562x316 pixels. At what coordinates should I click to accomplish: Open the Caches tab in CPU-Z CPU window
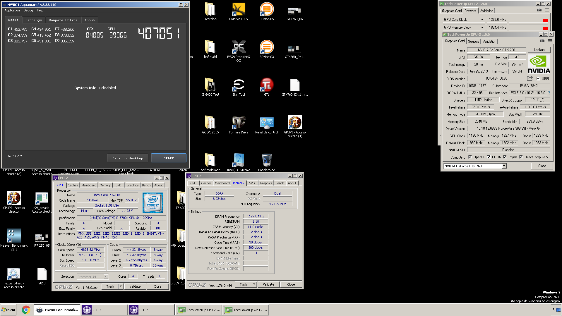click(x=73, y=185)
